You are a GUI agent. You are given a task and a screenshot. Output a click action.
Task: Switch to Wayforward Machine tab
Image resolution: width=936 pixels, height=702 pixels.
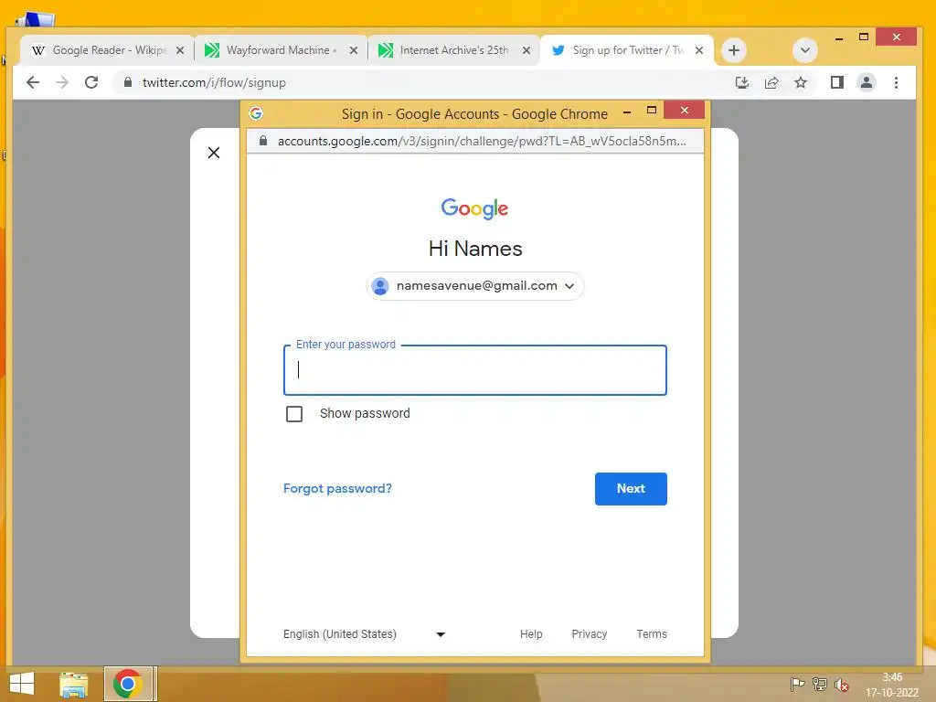coord(281,50)
